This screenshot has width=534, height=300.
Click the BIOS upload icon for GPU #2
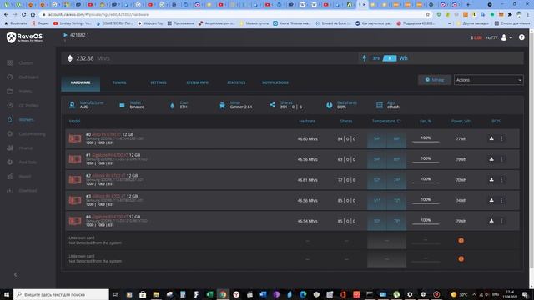491,180
